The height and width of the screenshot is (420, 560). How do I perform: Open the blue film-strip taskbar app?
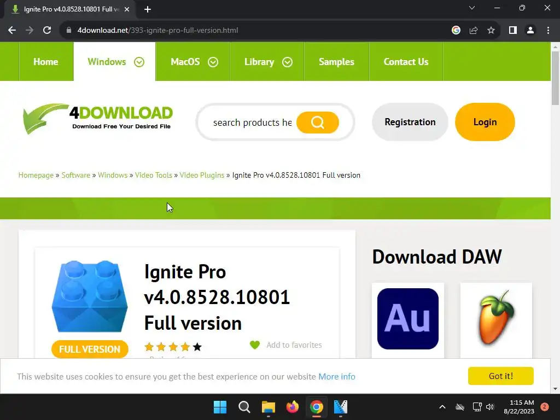340,407
